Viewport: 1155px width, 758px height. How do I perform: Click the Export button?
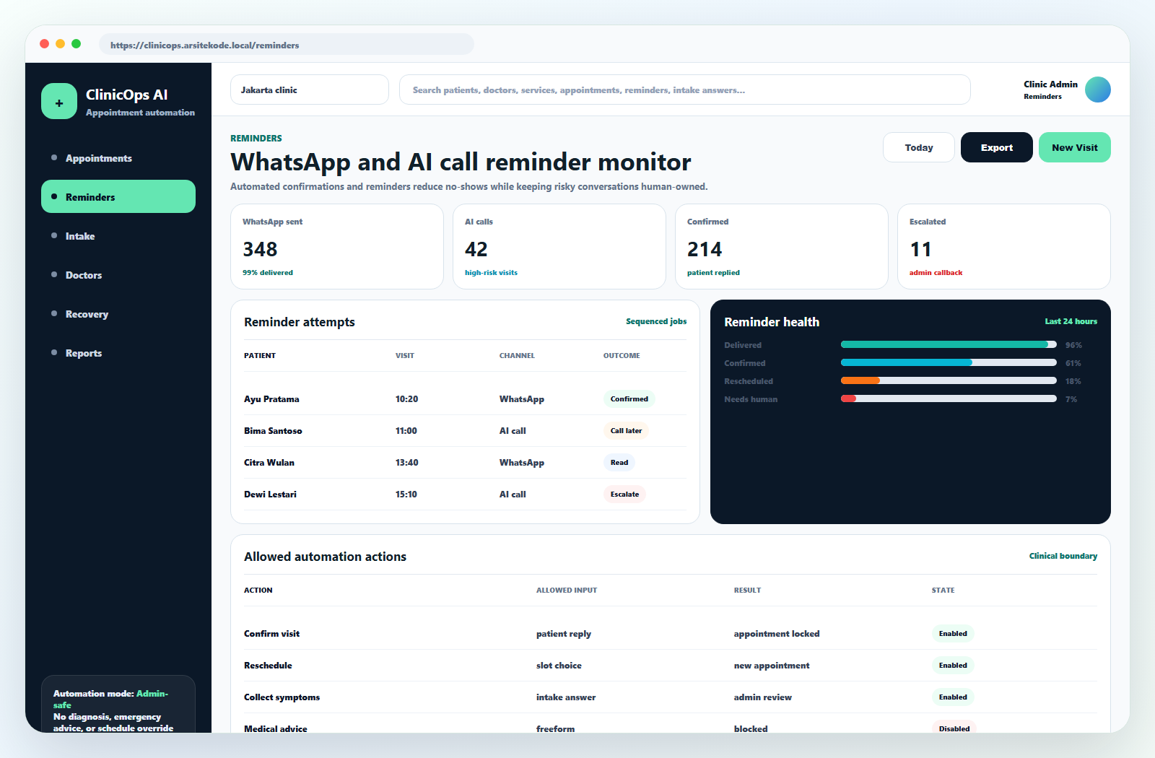point(997,147)
